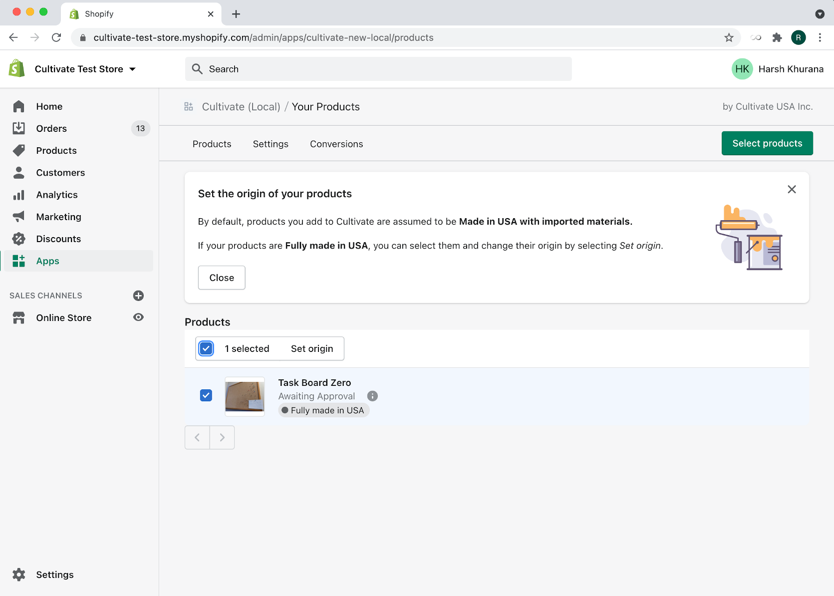
Task: Reload the page
Action: pyautogui.click(x=56, y=37)
